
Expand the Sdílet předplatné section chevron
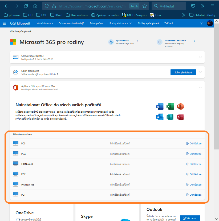pos(200,72)
